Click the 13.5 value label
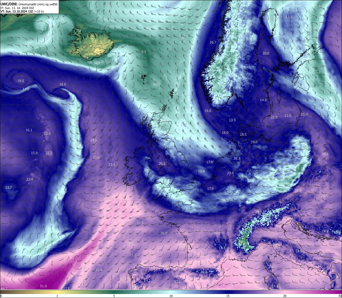 [289, 17]
